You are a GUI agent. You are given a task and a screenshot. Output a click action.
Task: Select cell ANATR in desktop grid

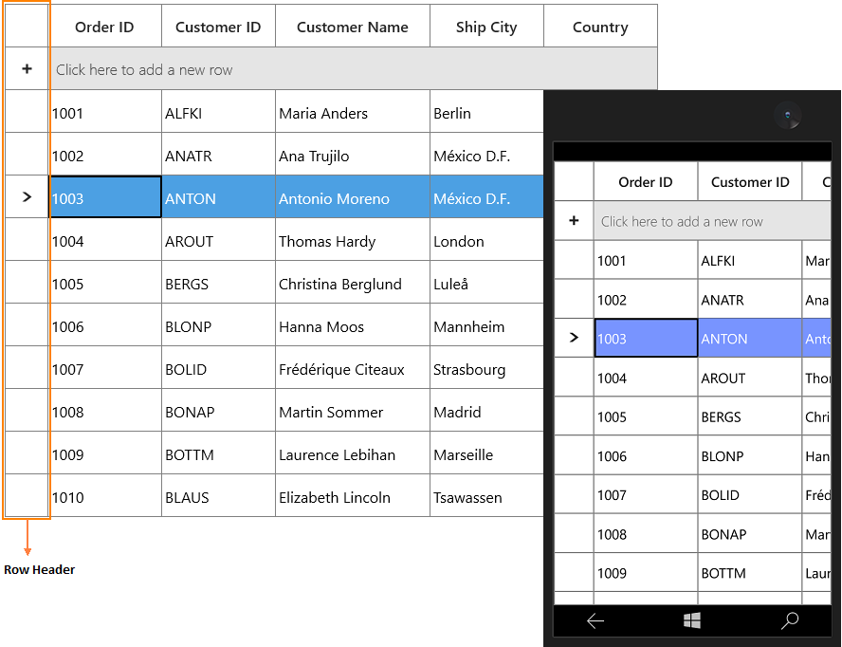click(218, 155)
